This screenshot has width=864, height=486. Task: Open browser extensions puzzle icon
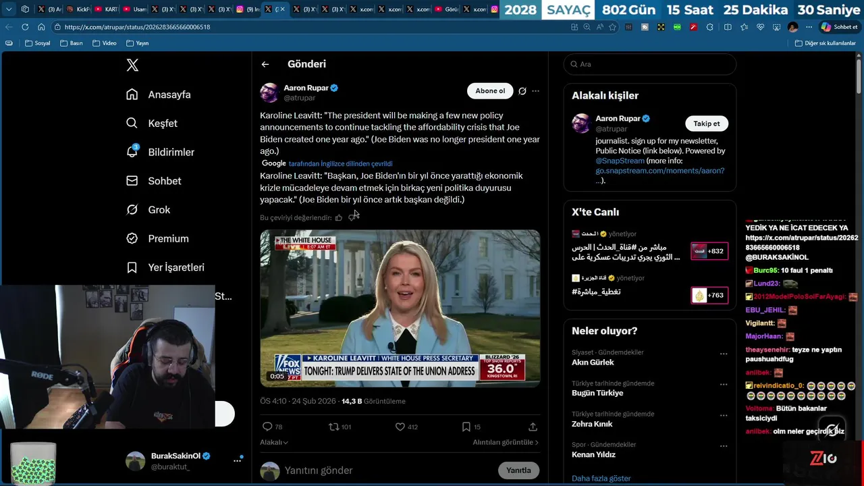coord(709,27)
